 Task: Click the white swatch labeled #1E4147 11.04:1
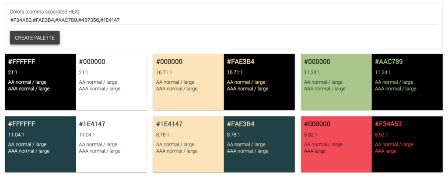(x=112, y=144)
